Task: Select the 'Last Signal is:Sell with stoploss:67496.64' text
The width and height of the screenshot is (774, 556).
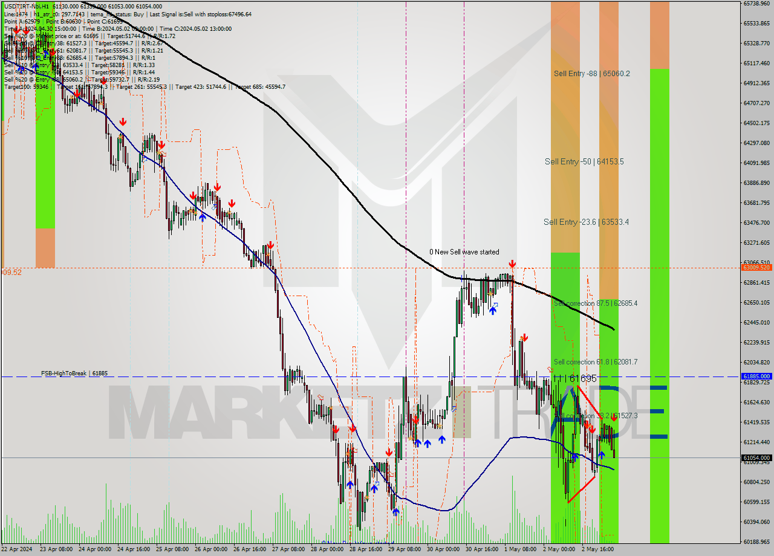Action: click(200, 14)
